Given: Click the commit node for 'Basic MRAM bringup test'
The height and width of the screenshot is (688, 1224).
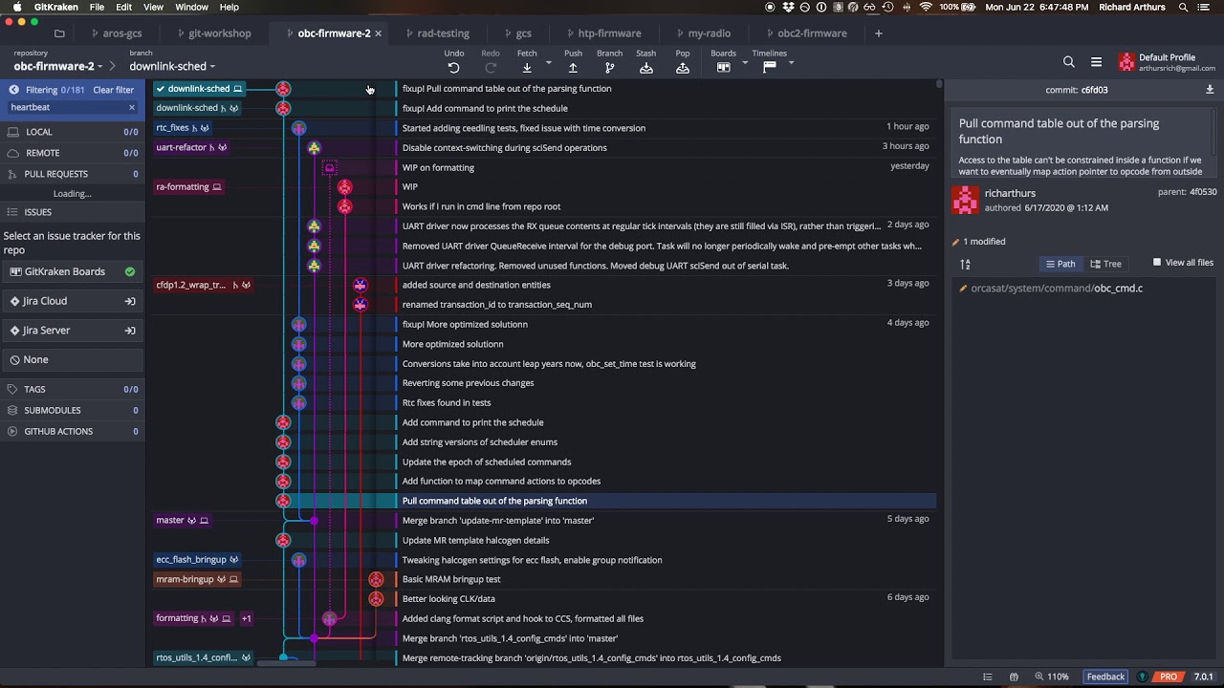Looking at the screenshot, I should click(376, 579).
